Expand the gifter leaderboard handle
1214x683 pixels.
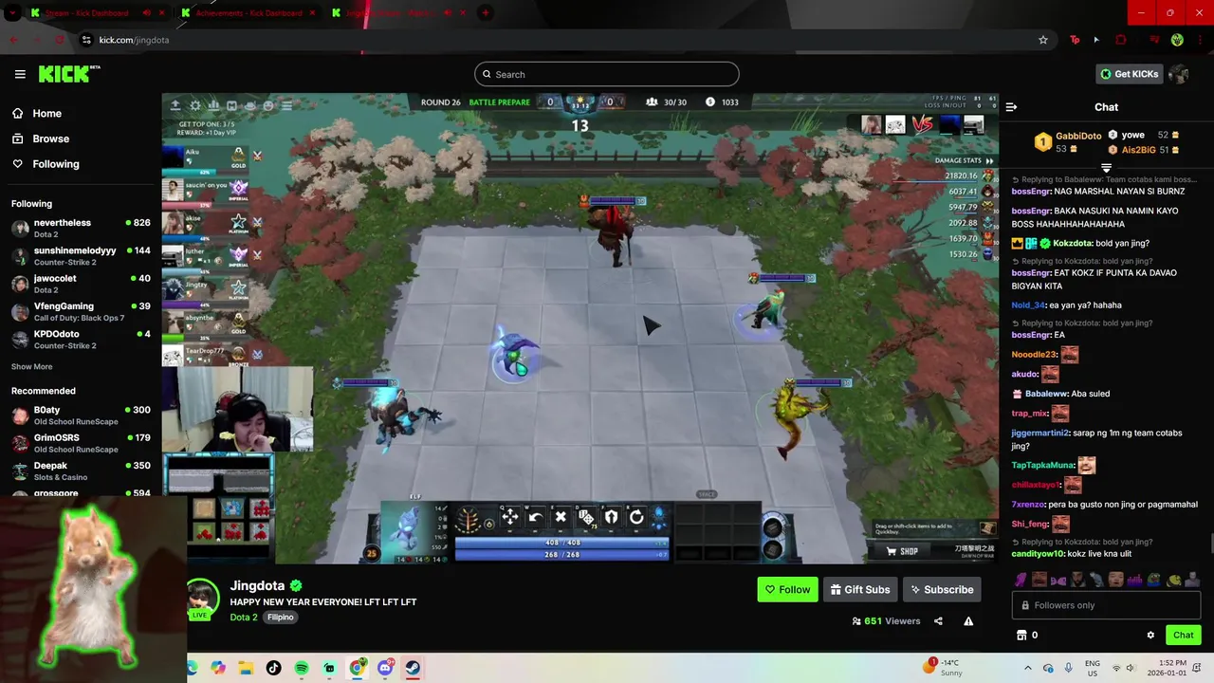point(1106,168)
